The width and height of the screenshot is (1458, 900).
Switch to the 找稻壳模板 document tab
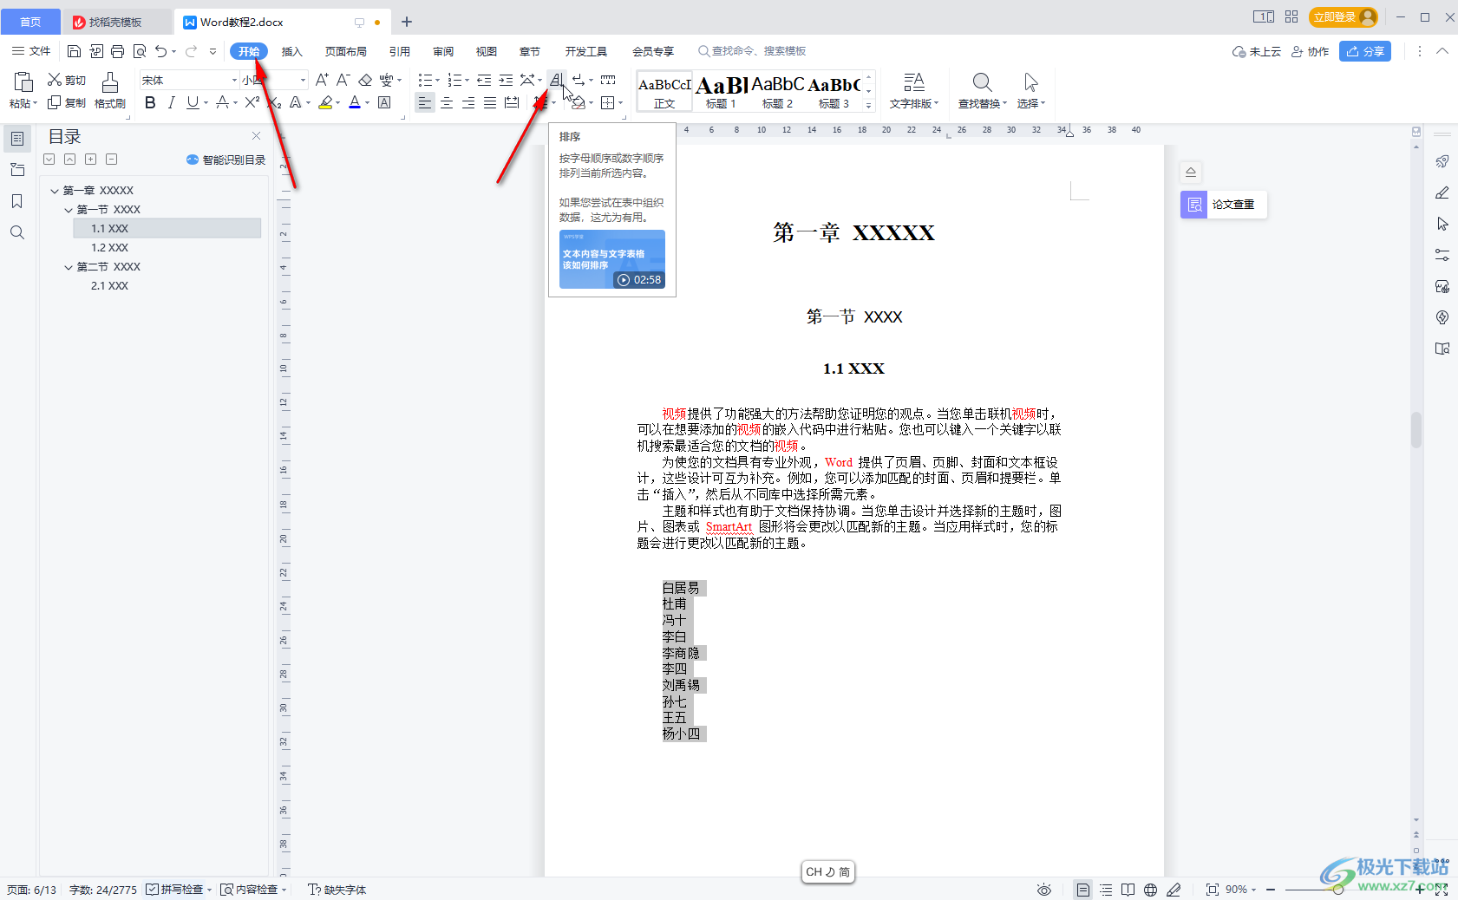click(x=116, y=22)
